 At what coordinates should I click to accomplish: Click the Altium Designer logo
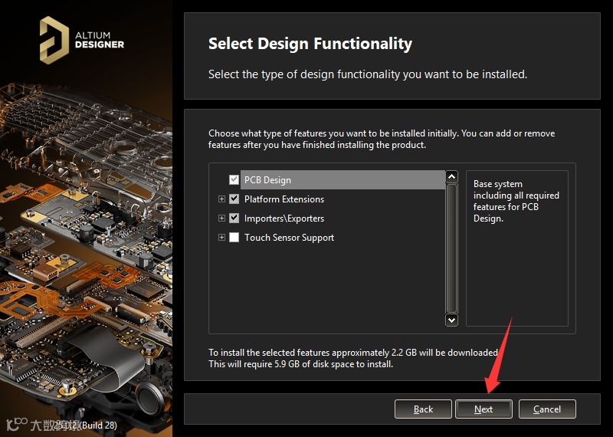(82, 40)
